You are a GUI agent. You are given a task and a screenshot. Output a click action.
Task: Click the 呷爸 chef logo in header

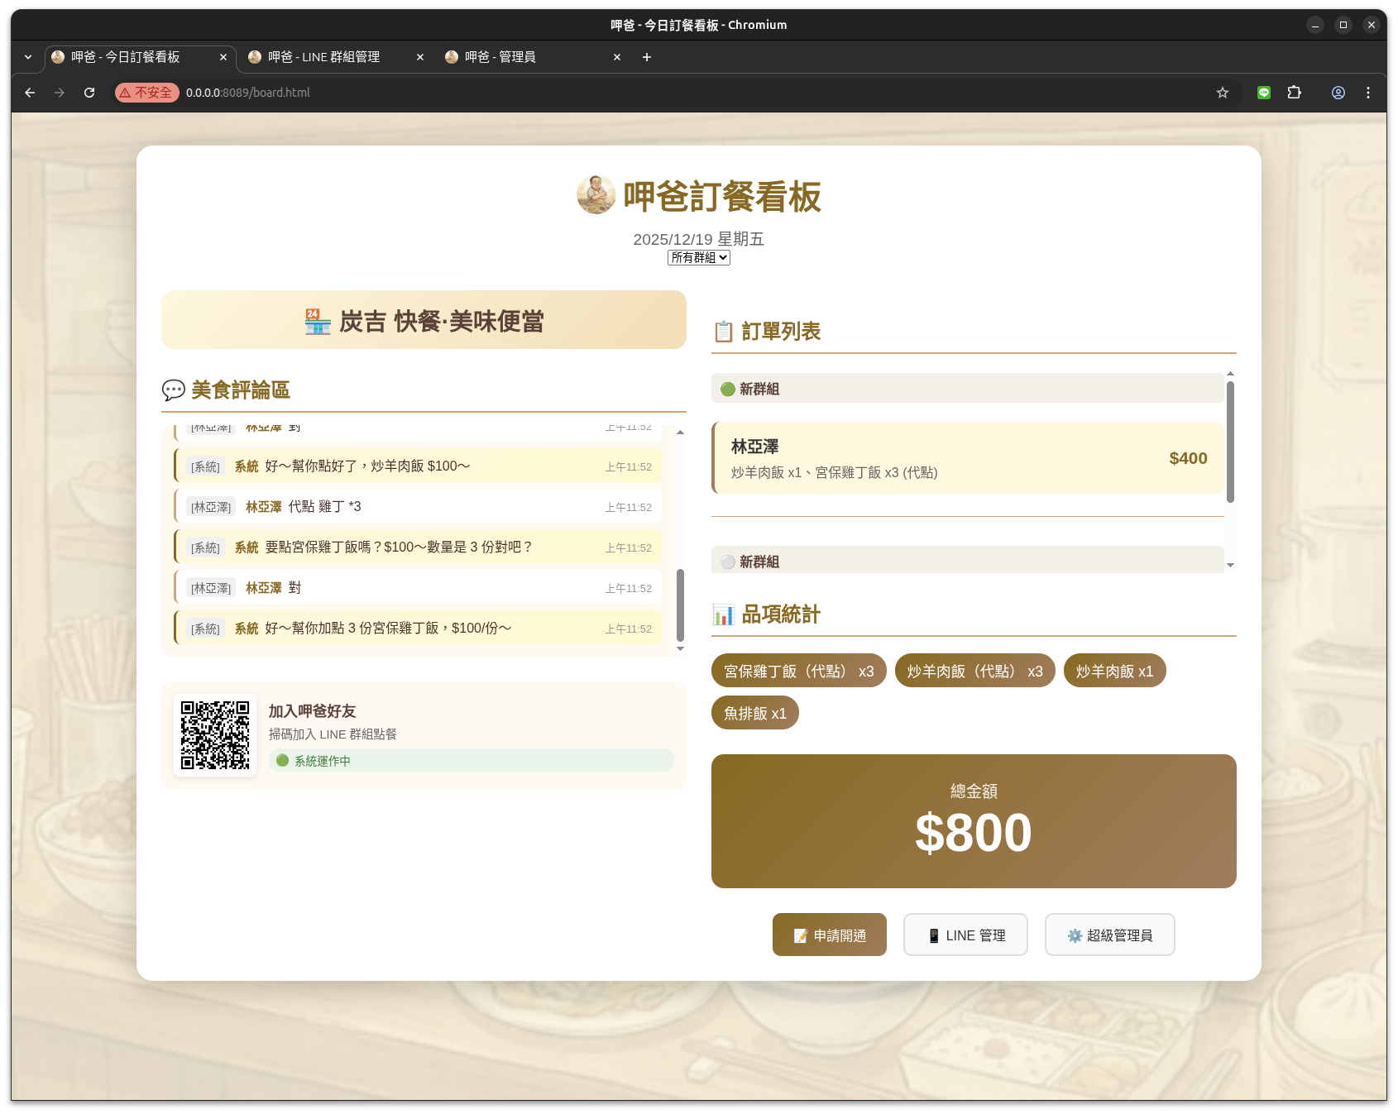pyautogui.click(x=596, y=195)
